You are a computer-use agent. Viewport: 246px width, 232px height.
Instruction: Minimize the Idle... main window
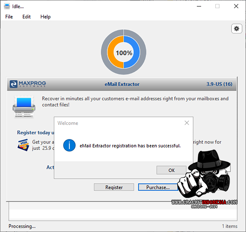coord(198,6)
